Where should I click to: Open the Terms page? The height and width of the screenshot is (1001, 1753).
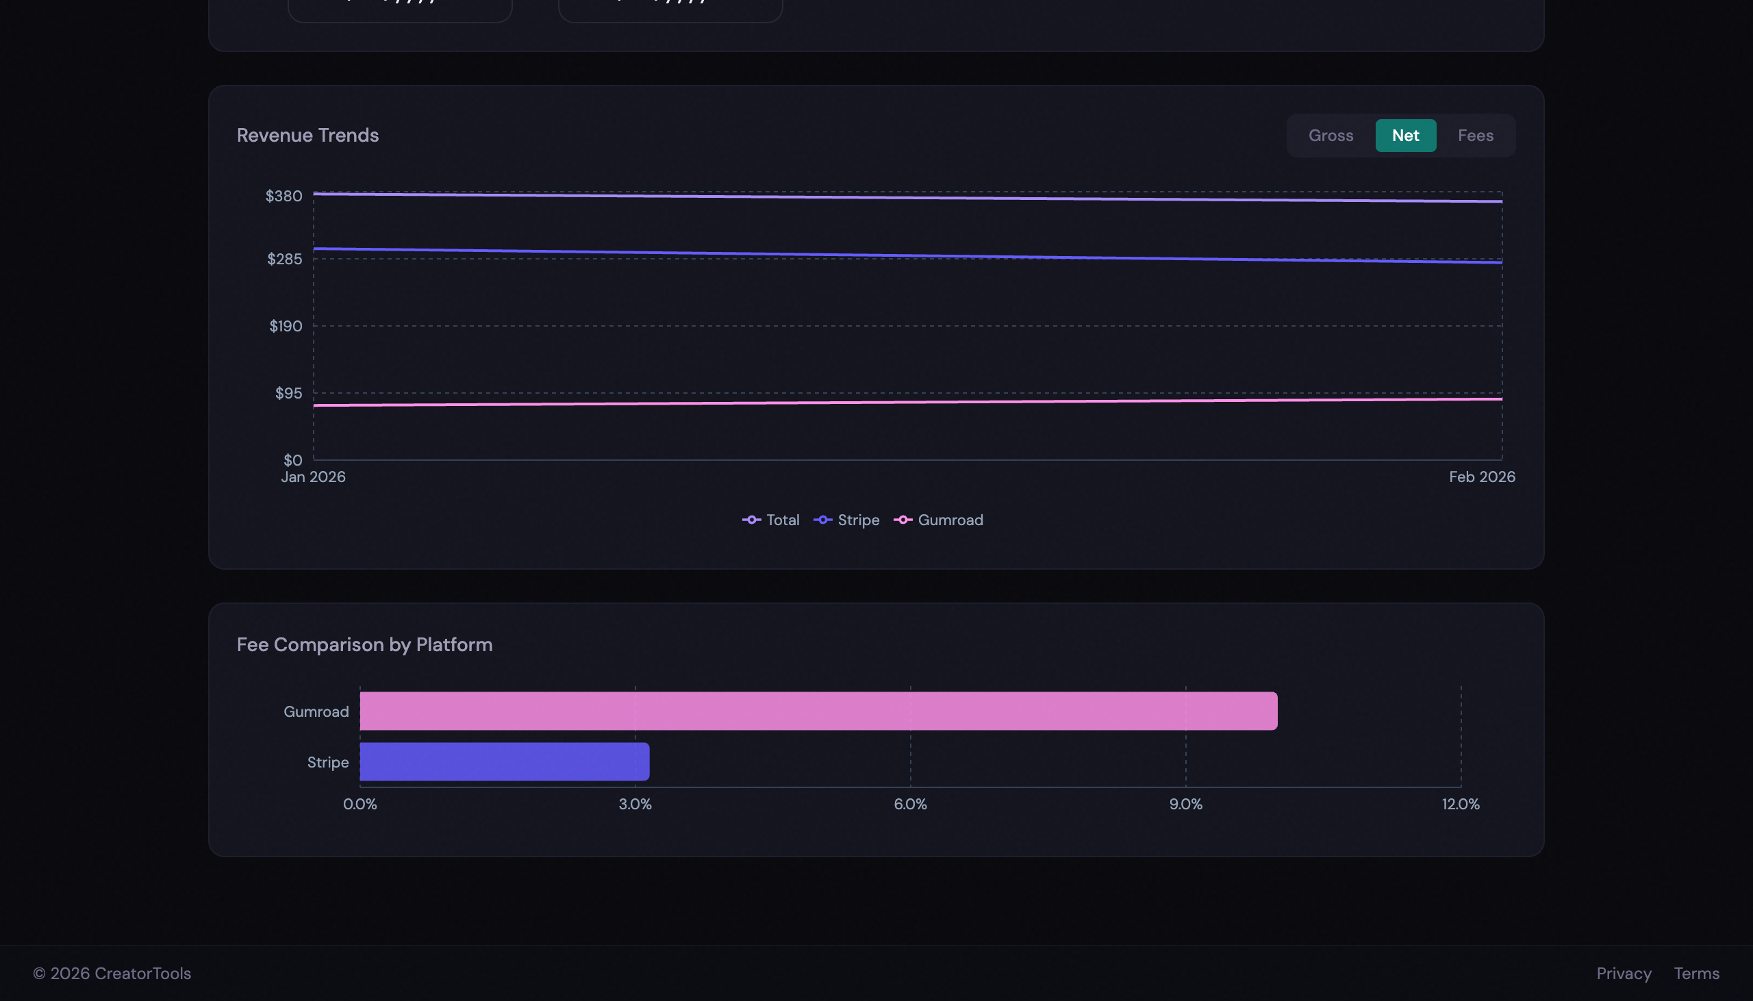click(x=1696, y=973)
